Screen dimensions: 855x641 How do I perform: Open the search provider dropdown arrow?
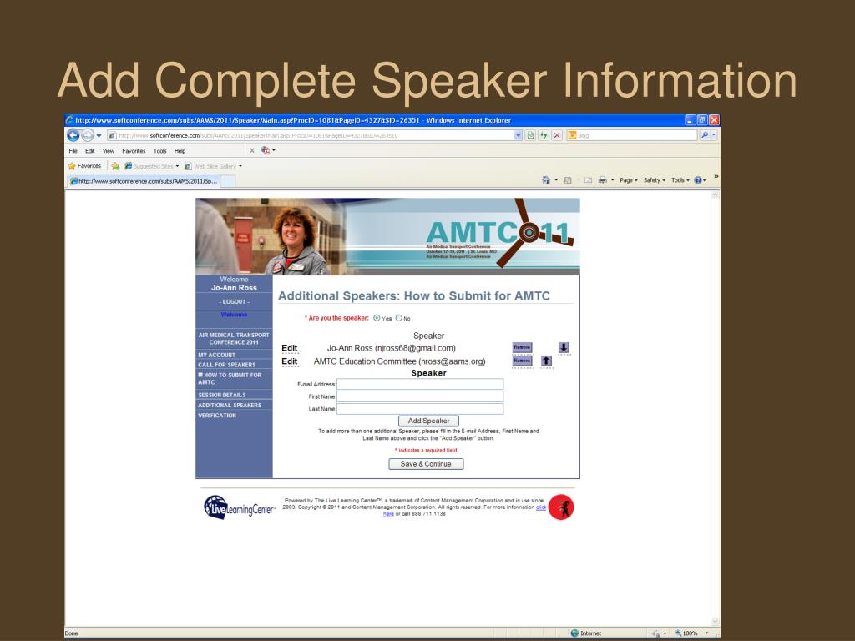(713, 135)
